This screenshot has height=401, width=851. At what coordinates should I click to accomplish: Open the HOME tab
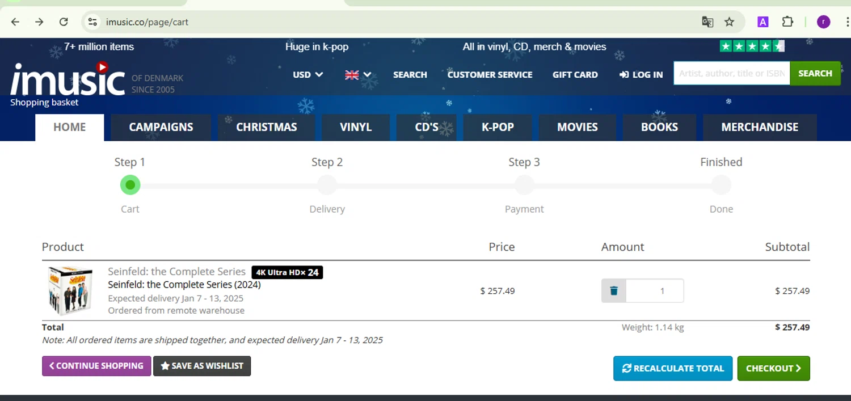tap(70, 127)
